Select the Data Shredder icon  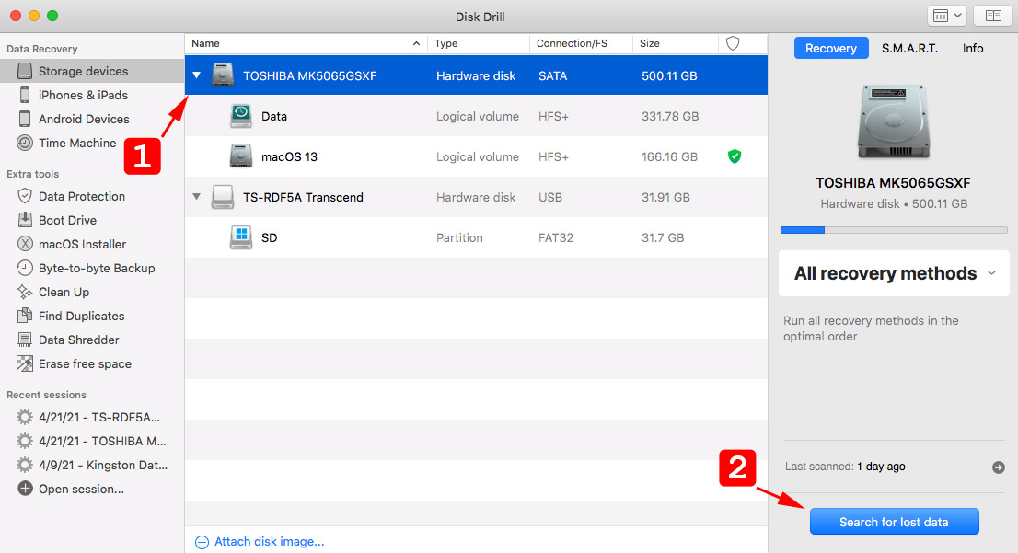pos(25,340)
